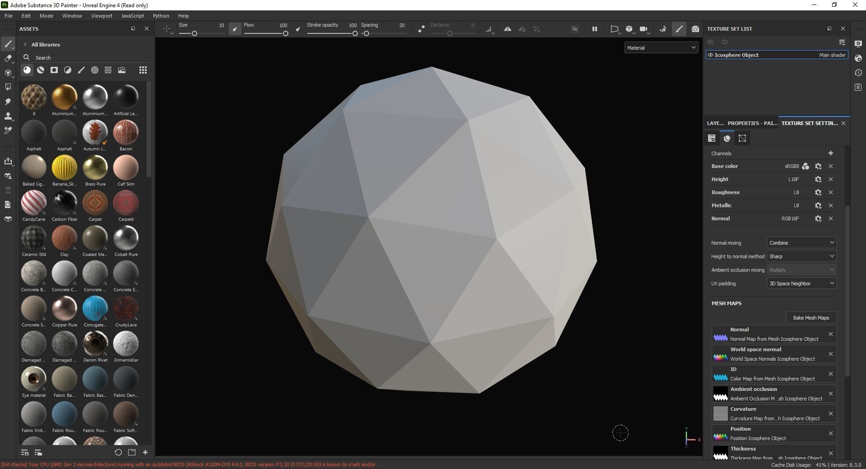866x469 pixels.
Task: Toggle symmetry in top toolbar
Action: [x=508, y=29]
